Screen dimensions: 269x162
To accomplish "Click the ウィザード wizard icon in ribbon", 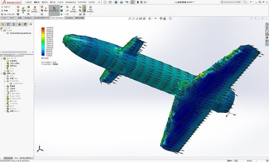I will [5, 7].
